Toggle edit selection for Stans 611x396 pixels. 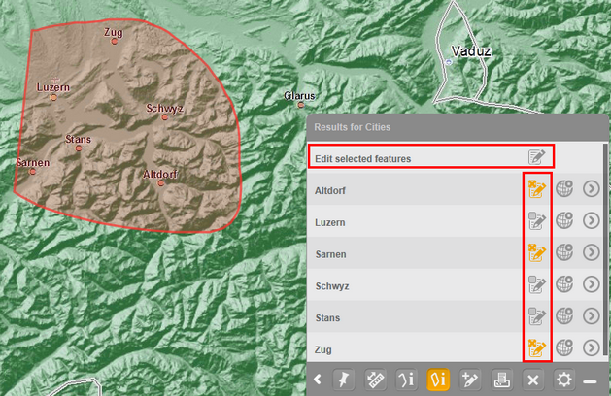pos(536,316)
